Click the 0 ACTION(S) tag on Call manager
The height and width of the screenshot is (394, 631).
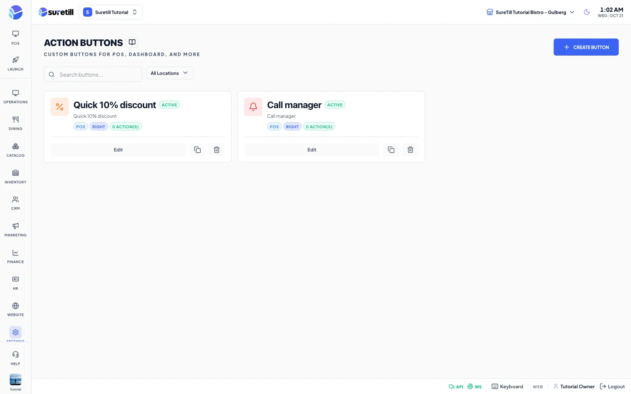coord(319,127)
